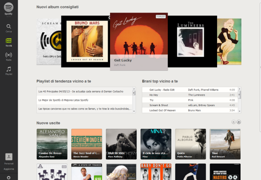The image size is (261, 180).
Task: Click the playlist list scroll down arrow
Action: [x=134, y=111]
